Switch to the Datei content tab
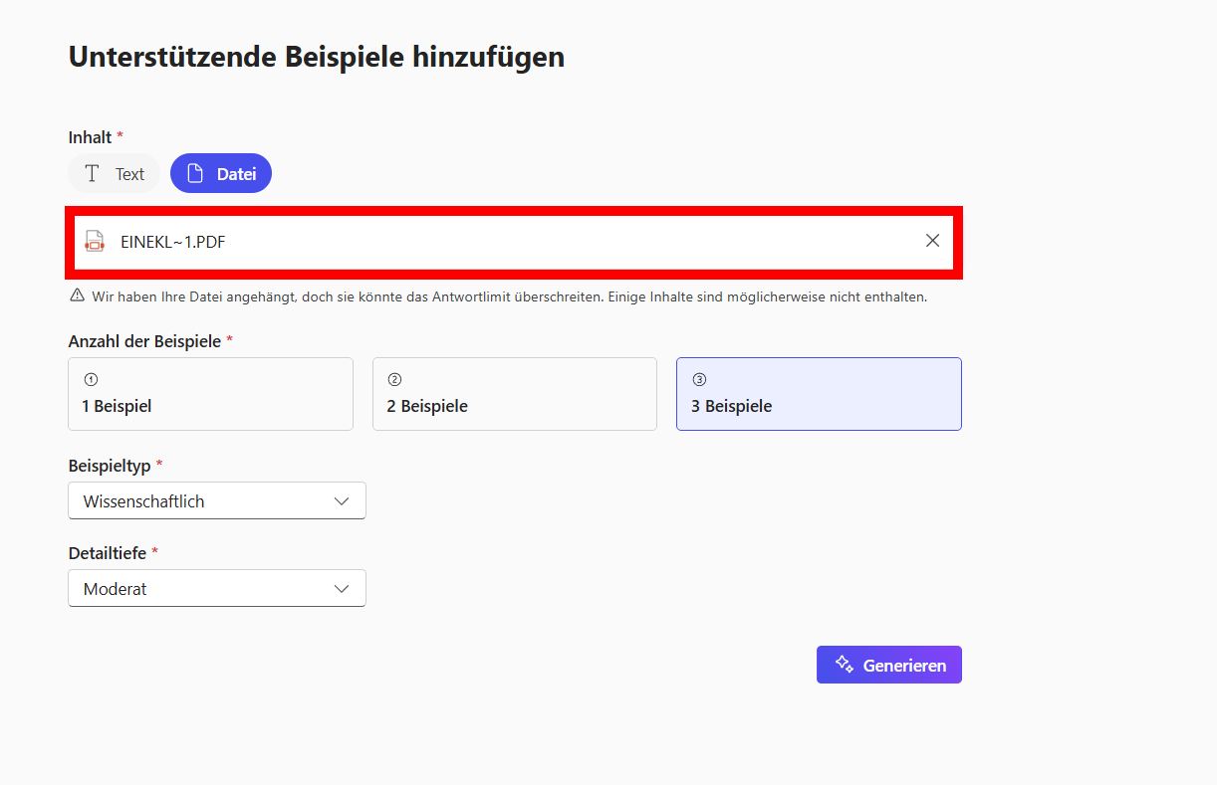Screen dimensions: 1217x785 tap(221, 174)
